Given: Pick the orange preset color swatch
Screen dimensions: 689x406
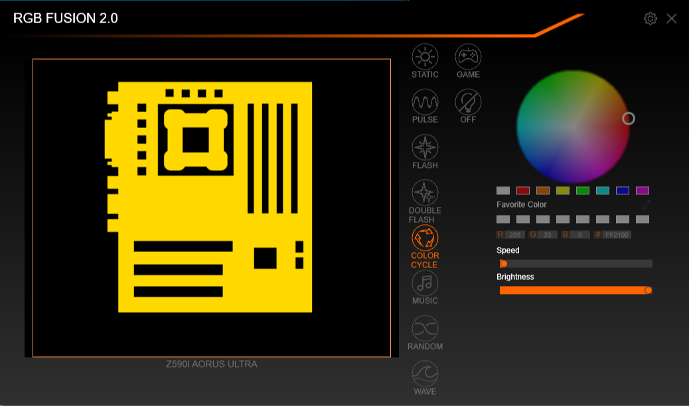Looking at the screenshot, I should click(543, 190).
